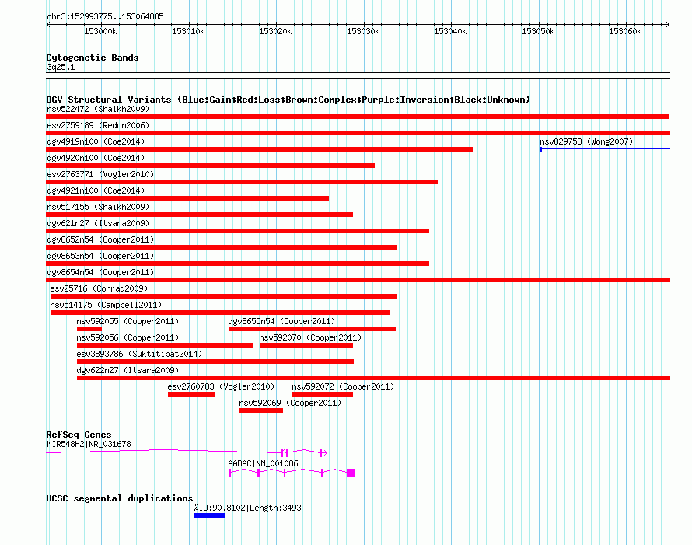Select the nsv592056 (Cooper2011) label

tap(128, 337)
